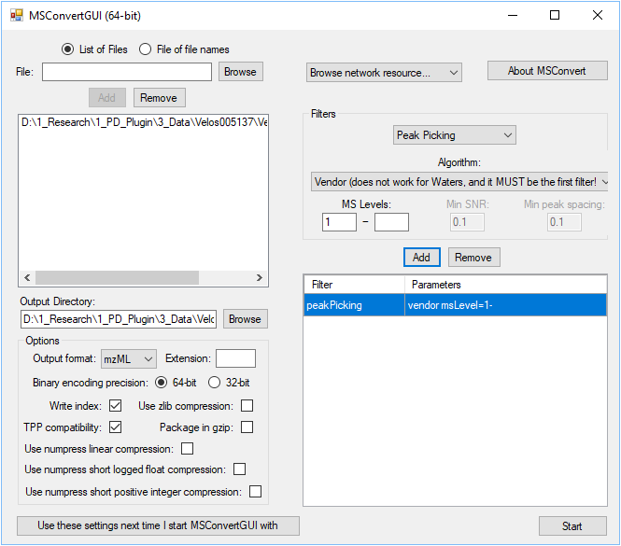Select 32-bit binary encoding precision

coord(214,383)
